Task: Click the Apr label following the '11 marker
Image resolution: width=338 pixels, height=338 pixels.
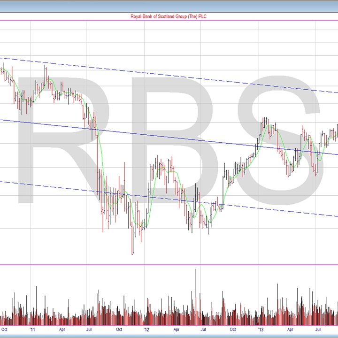Action: tap(62, 330)
